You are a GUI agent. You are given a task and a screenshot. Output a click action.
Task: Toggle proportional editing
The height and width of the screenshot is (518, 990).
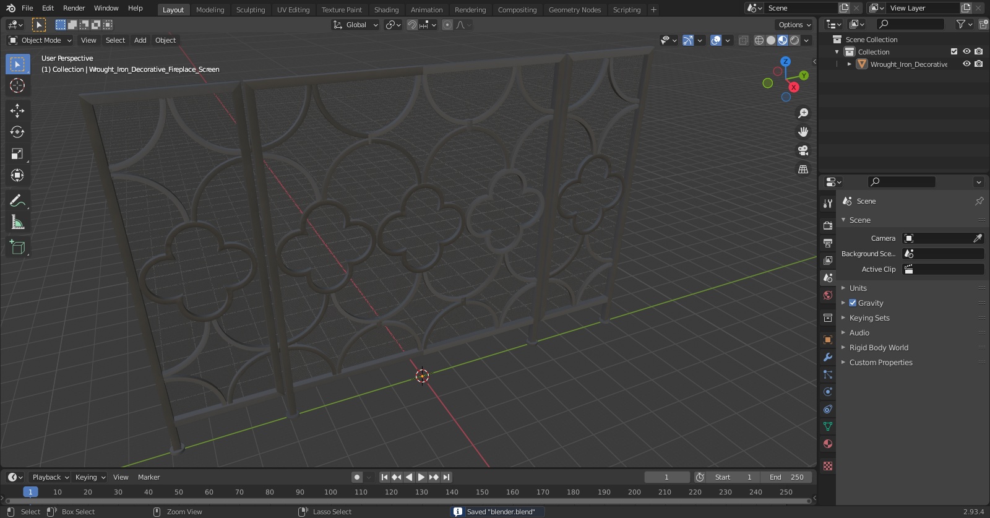pyautogui.click(x=447, y=25)
